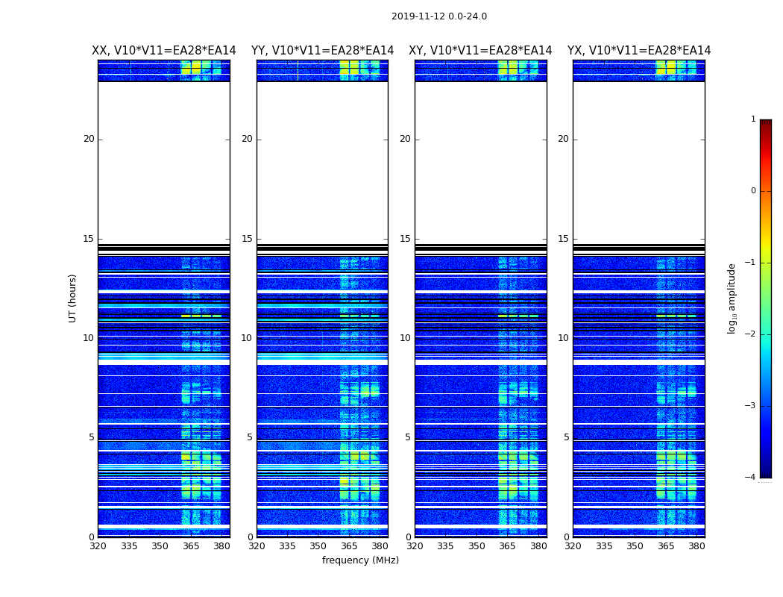Click the dark blue bottom of the colorbar
This screenshot has width=783, height=597.
pyautogui.click(x=765, y=472)
